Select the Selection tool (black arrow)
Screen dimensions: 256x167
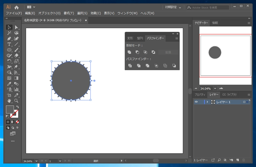9,27
